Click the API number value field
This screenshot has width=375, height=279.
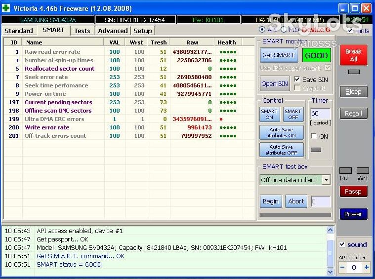click(354, 267)
